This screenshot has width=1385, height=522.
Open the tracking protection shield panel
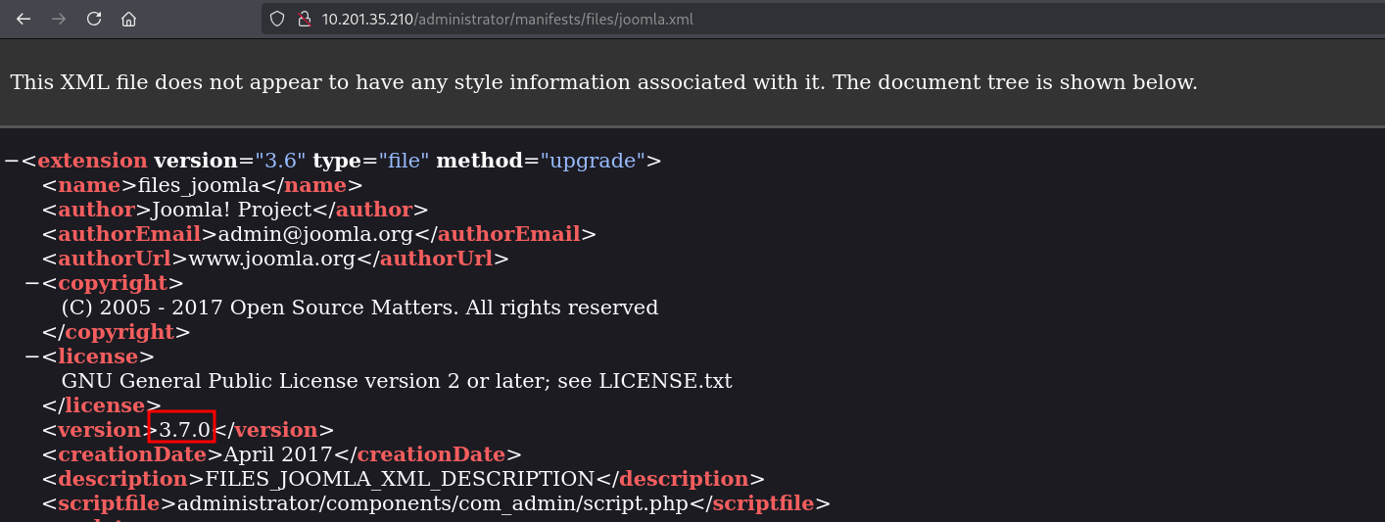tap(277, 19)
